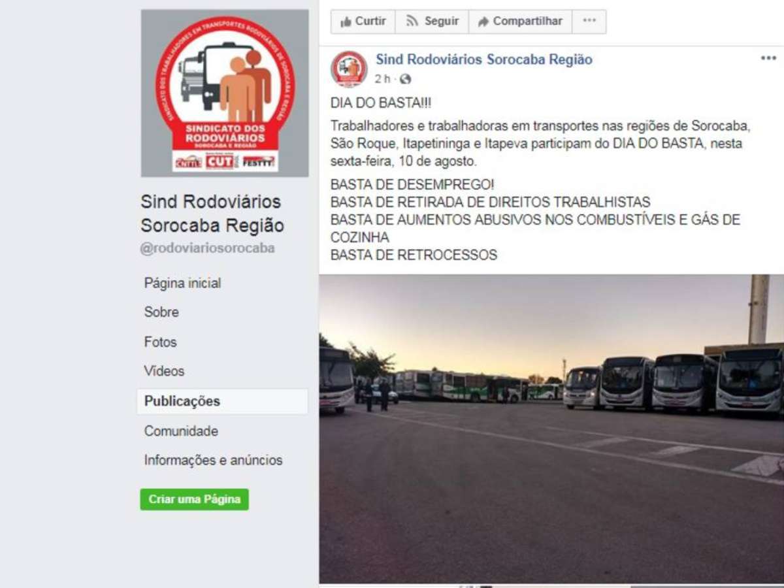Image resolution: width=784 pixels, height=588 pixels.
Task: Click the 2 h post timestamp
Action: pos(383,79)
